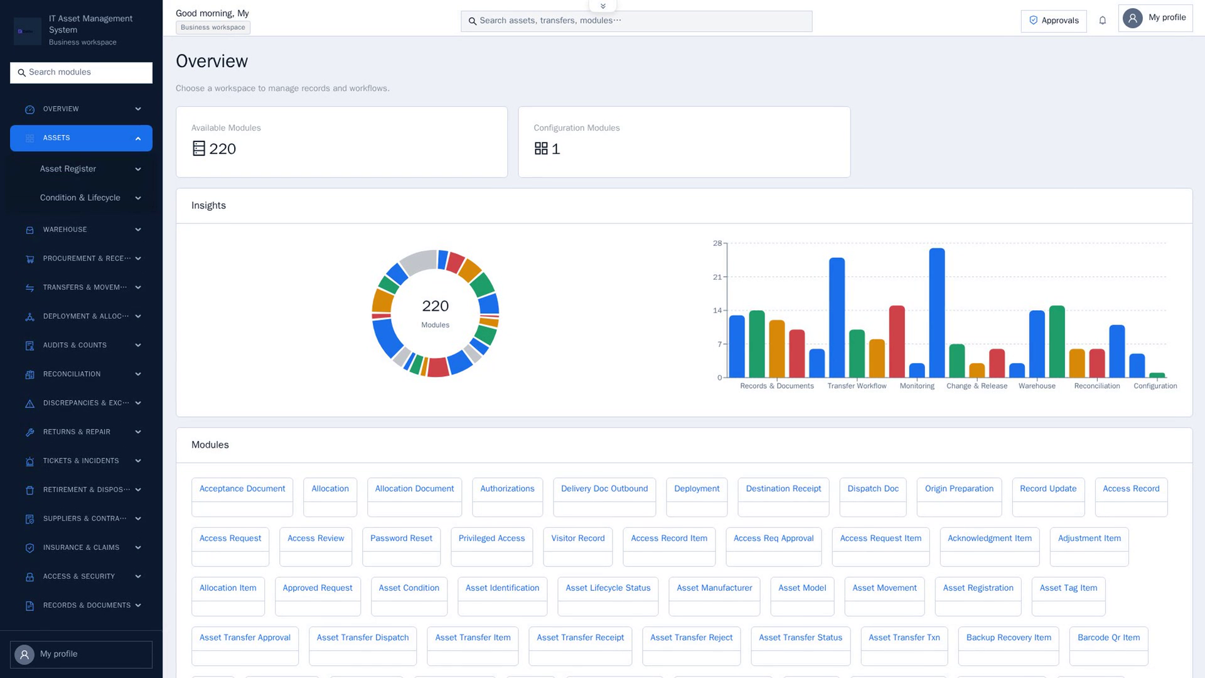Focus the Search modules sidebar field

pyautogui.click(x=81, y=73)
